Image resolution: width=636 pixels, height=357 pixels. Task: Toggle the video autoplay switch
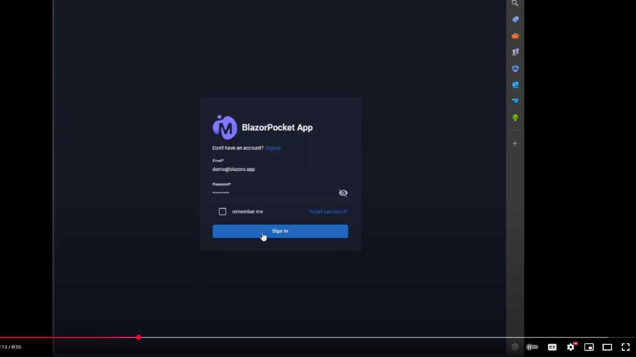pos(532,347)
